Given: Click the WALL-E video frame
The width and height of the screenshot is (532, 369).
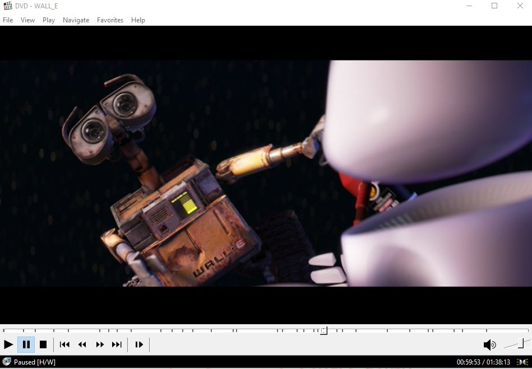Looking at the screenshot, I should point(266,174).
